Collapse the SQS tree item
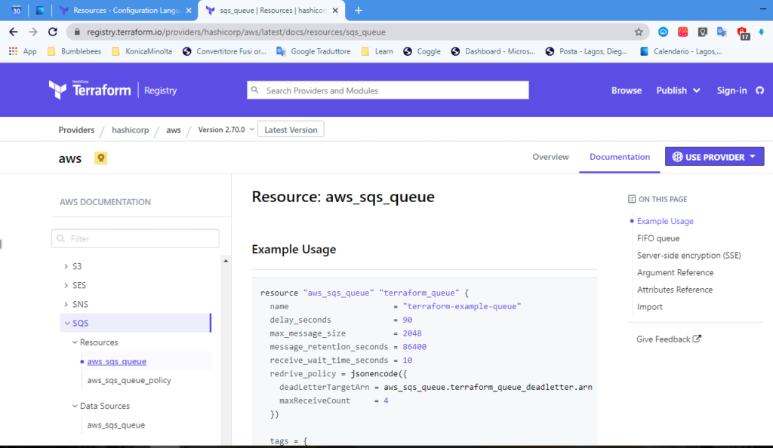Image resolution: width=773 pixels, height=448 pixels. click(136, 323)
